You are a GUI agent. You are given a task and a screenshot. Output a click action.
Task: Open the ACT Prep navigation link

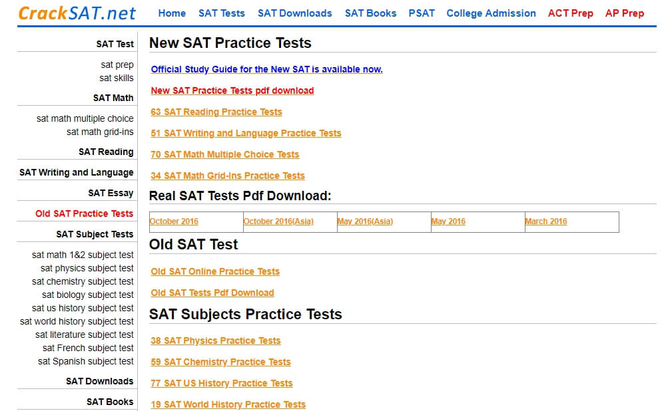570,13
